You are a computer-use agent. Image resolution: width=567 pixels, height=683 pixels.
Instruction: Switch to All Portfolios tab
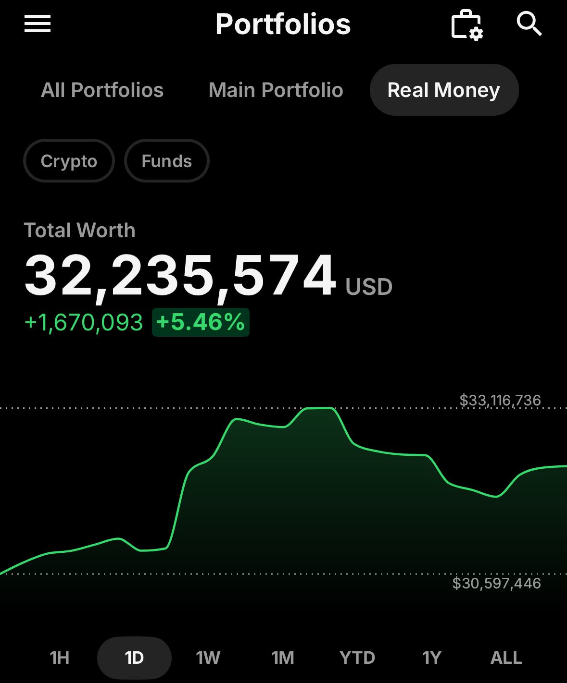click(102, 90)
